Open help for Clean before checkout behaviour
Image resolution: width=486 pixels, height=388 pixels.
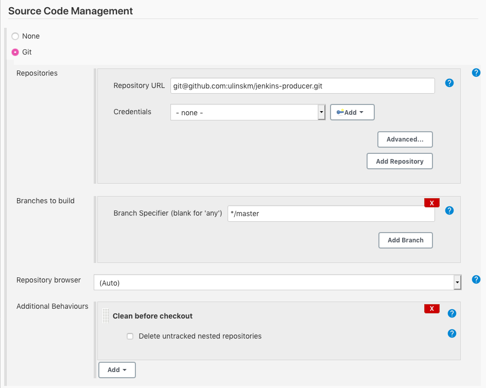pos(452,313)
